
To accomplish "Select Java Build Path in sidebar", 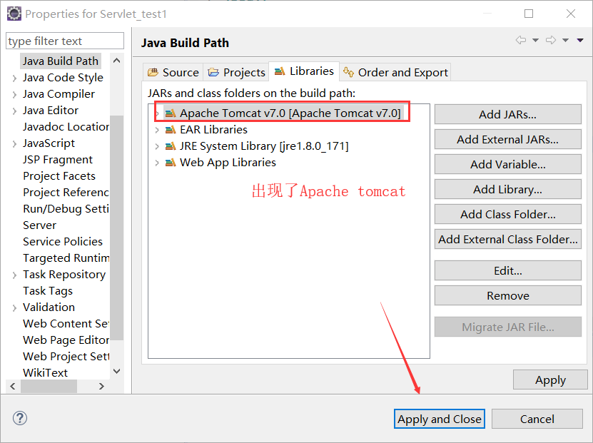I will tap(61, 61).
